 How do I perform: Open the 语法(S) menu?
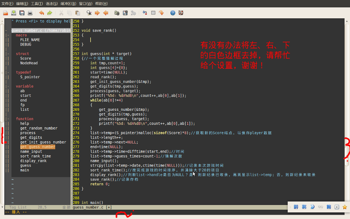coord(52,4)
